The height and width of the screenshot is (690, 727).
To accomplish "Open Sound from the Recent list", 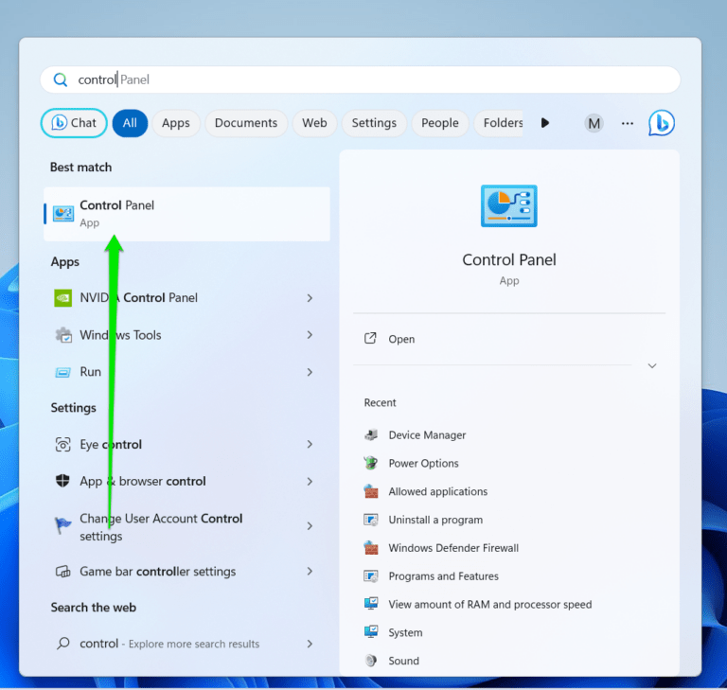I will point(403,661).
